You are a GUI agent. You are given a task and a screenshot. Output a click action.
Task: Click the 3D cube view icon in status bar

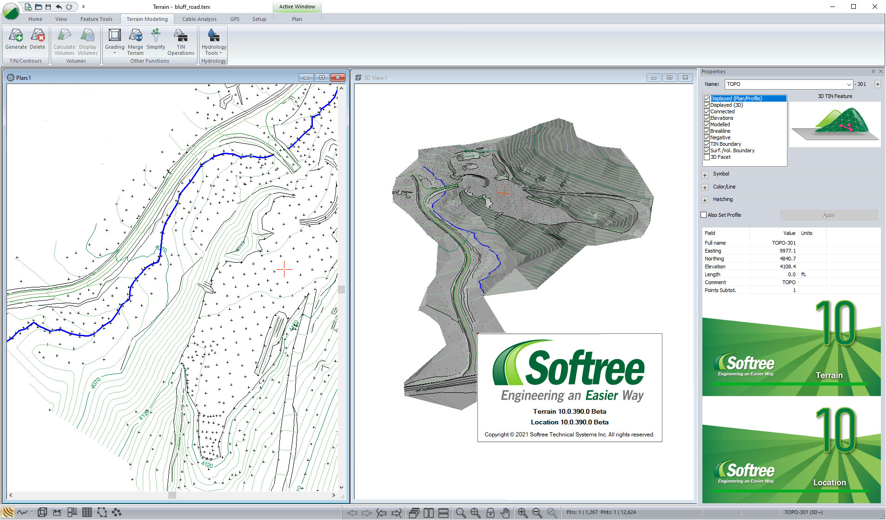coord(42,513)
